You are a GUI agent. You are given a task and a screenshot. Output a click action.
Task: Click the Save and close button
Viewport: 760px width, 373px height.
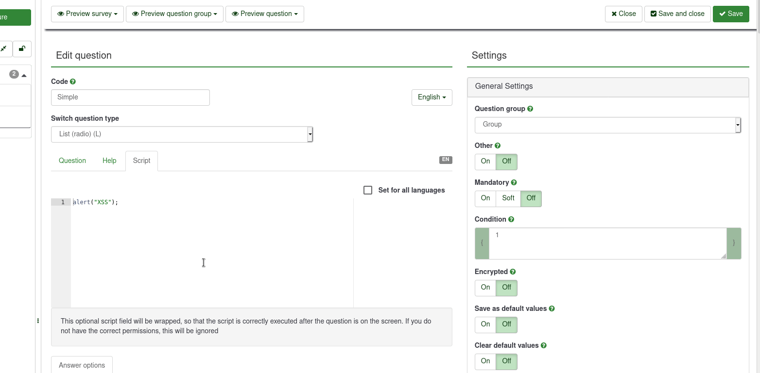point(677,14)
